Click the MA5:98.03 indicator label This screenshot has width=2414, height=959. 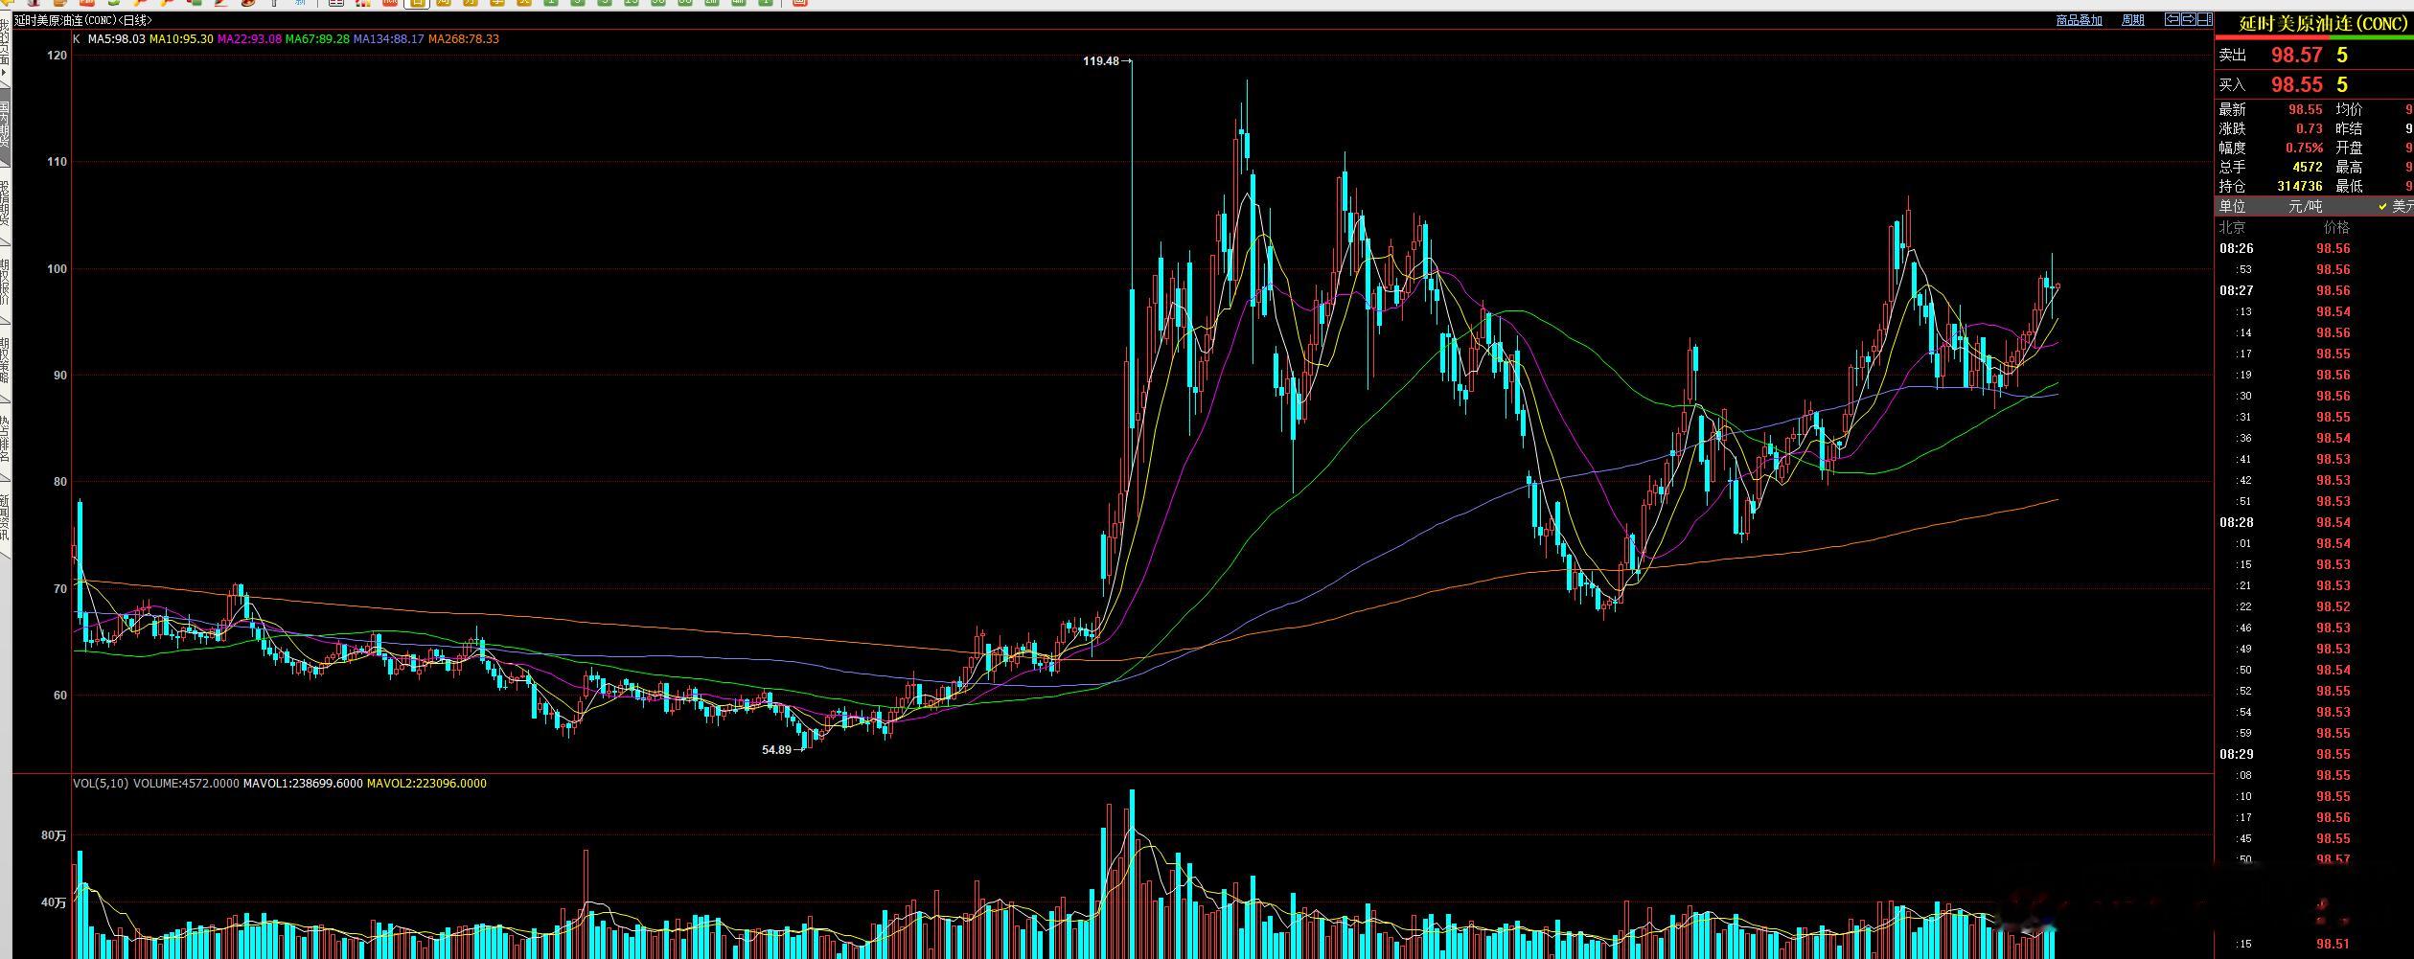(x=117, y=39)
